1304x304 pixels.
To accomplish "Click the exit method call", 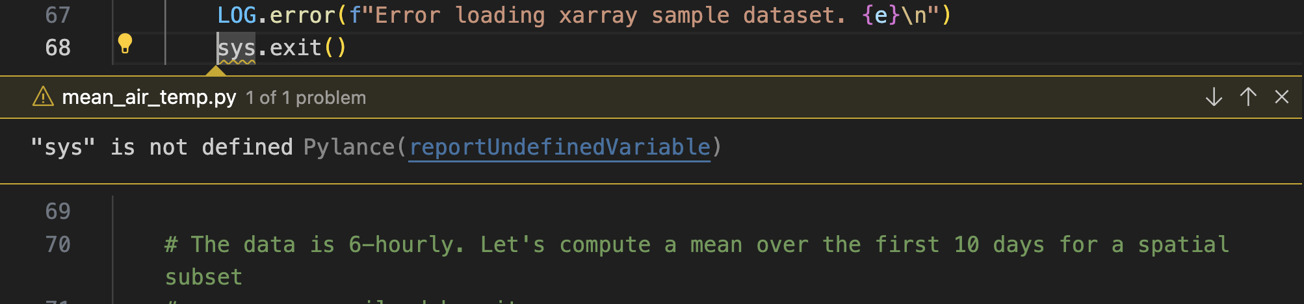I will click(295, 48).
